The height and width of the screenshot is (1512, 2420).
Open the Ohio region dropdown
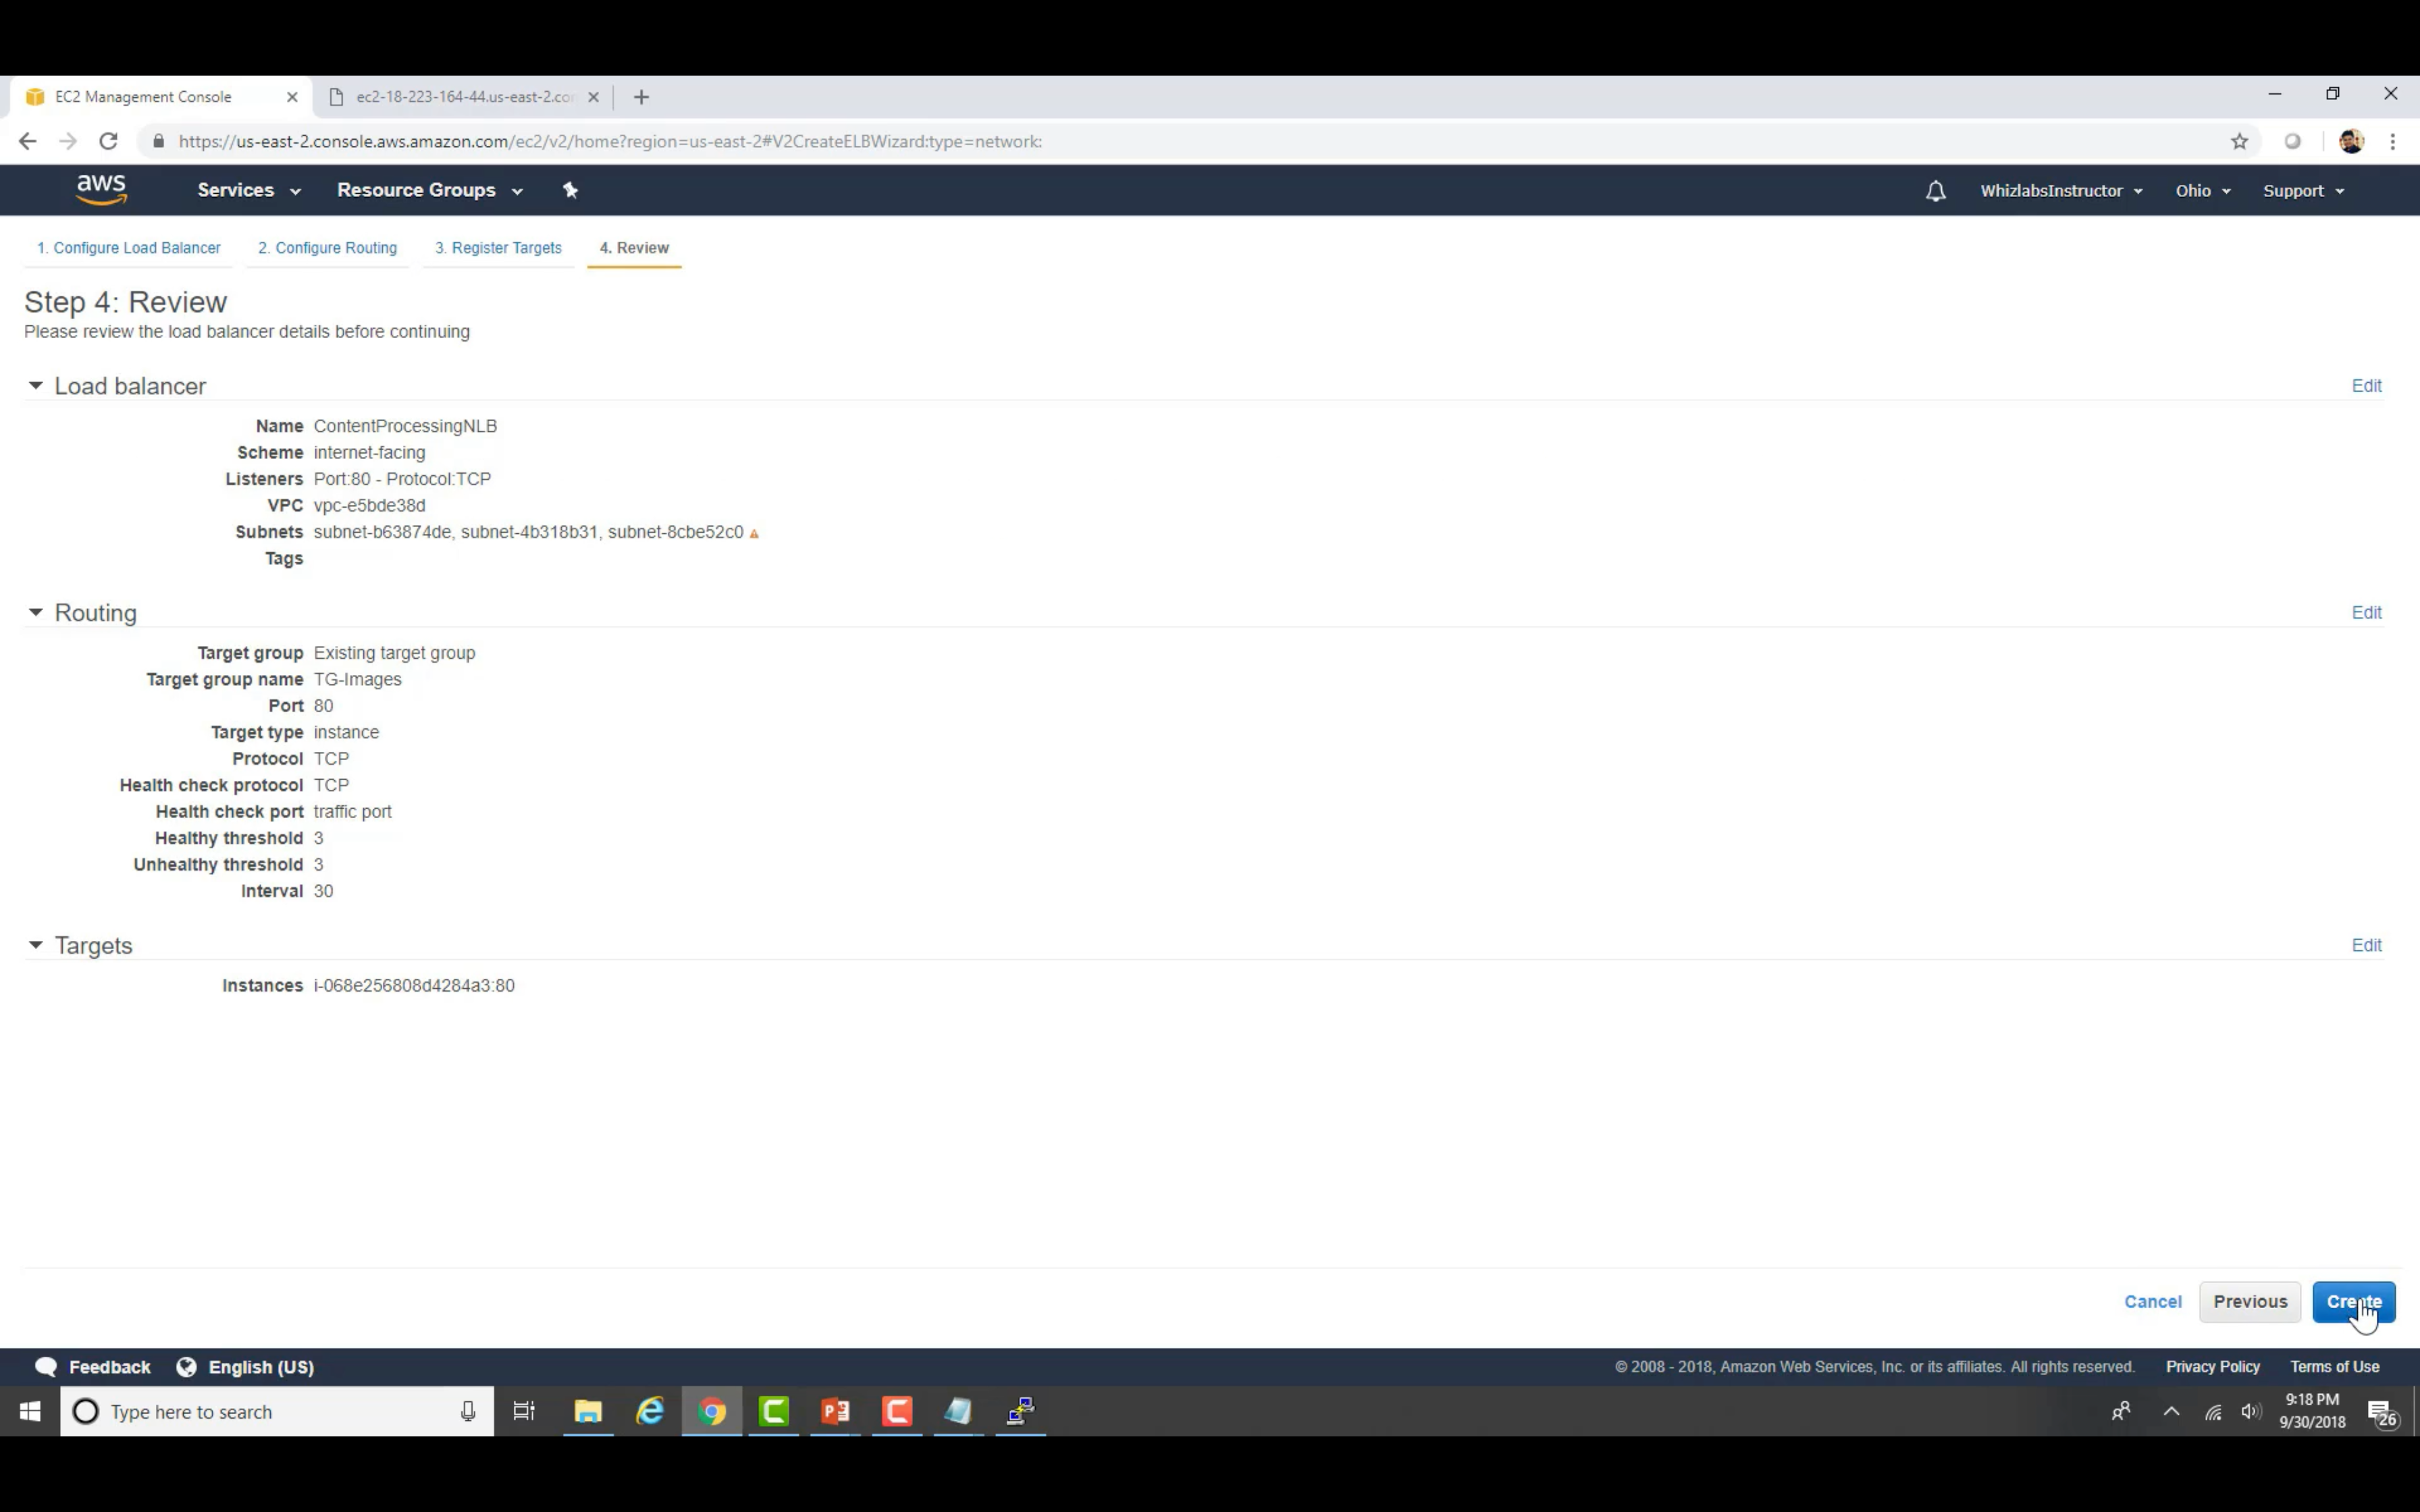click(2202, 191)
